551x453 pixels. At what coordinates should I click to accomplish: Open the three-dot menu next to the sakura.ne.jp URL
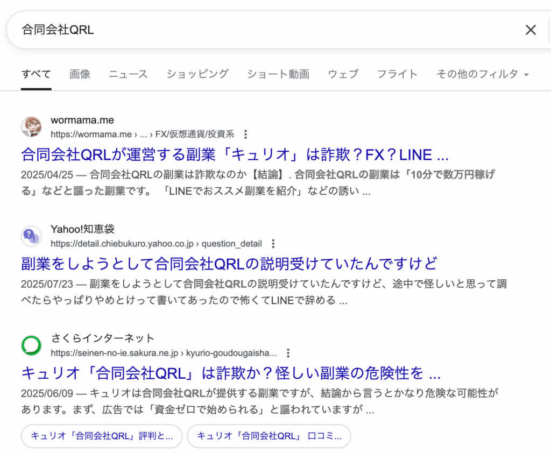click(x=288, y=353)
